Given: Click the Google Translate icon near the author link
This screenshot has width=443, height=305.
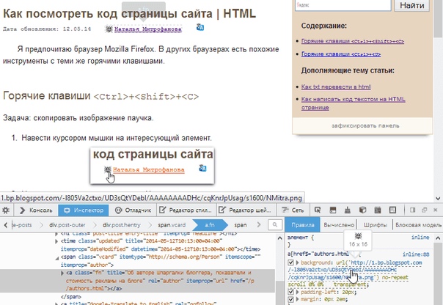Looking at the screenshot, I should (200, 27).
